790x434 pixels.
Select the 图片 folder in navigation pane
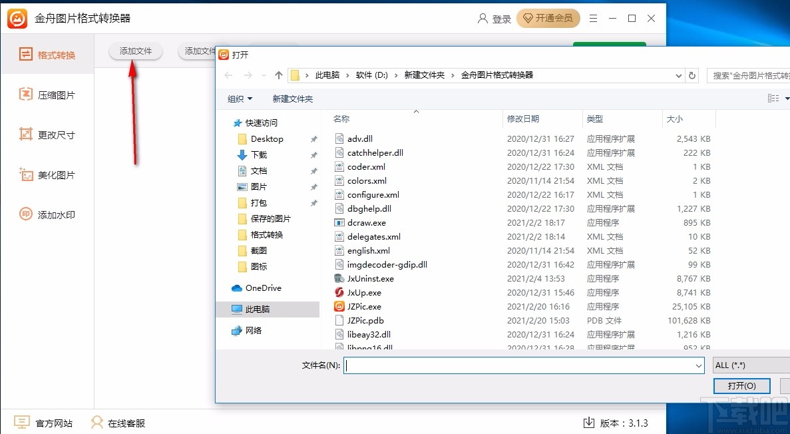click(260, 186)
